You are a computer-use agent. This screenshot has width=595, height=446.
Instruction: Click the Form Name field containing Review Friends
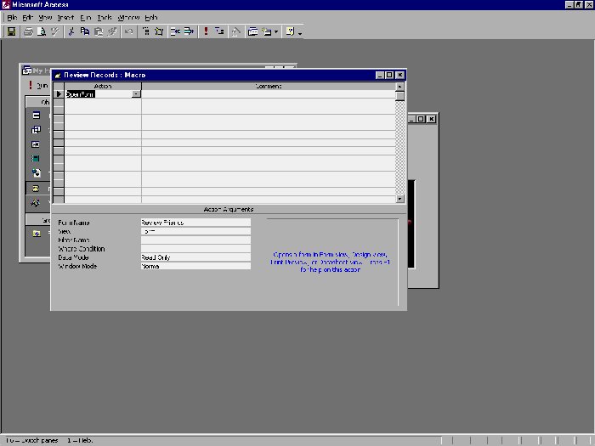tap(195, 223)
